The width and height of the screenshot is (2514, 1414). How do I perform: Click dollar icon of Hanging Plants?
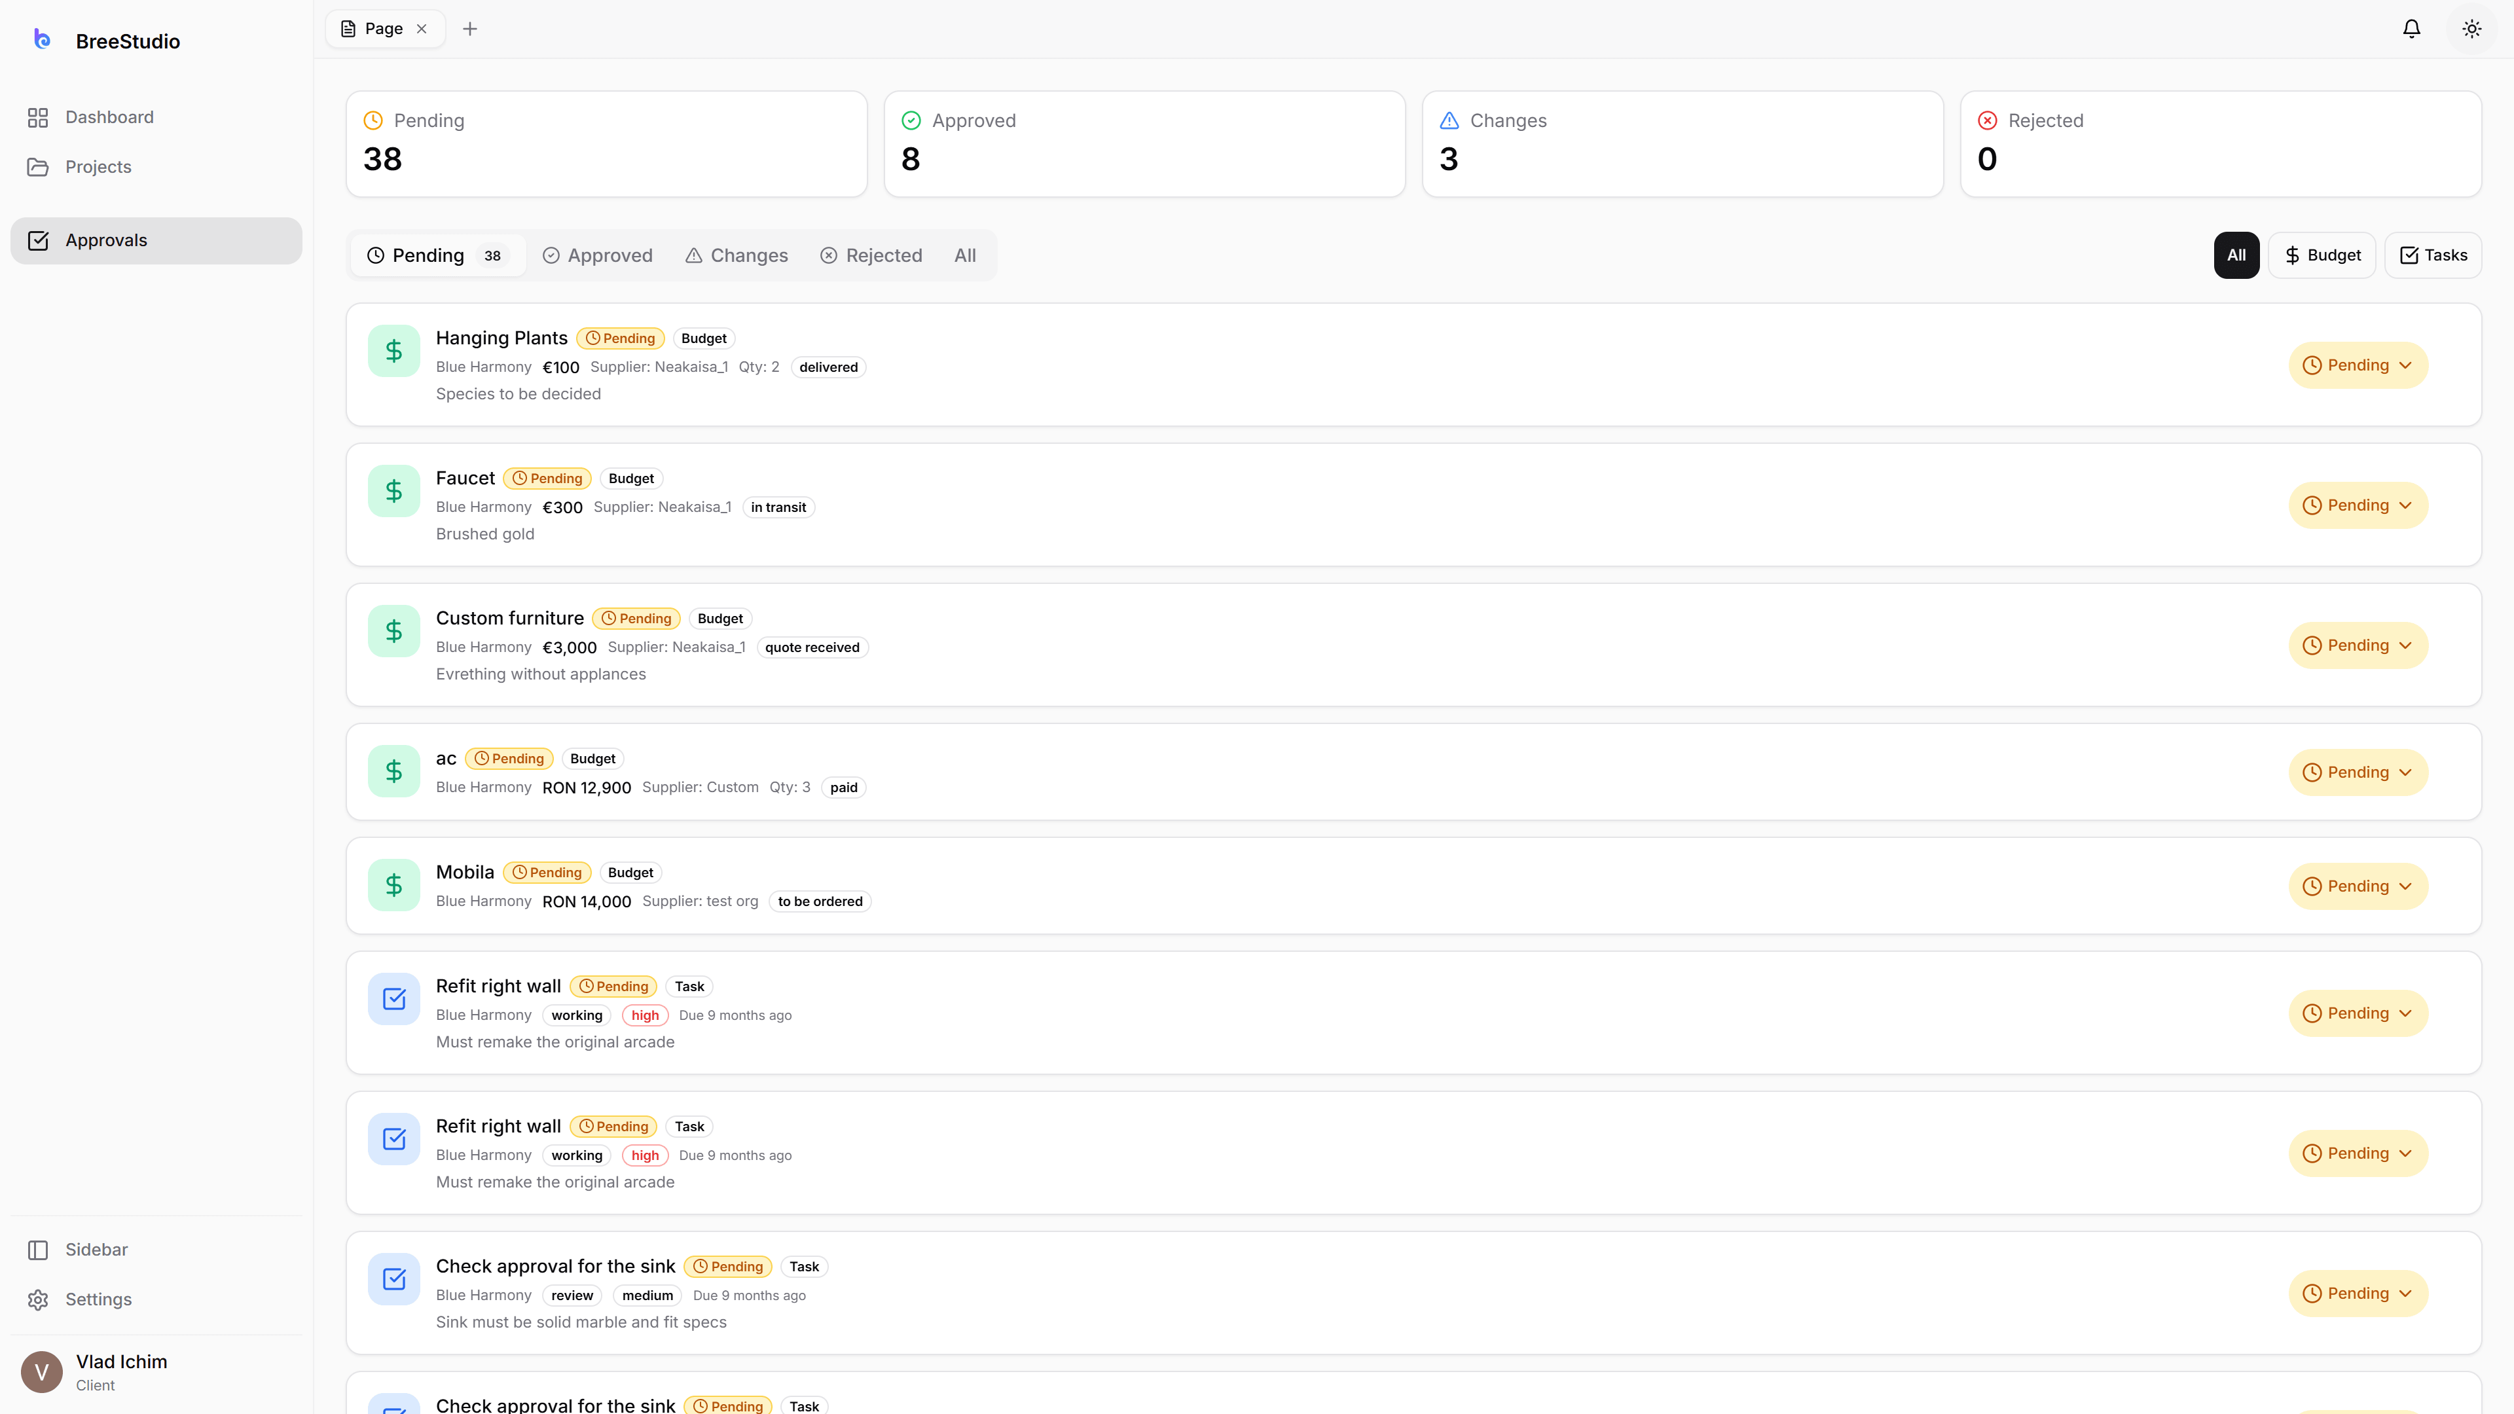pos(393,350)
